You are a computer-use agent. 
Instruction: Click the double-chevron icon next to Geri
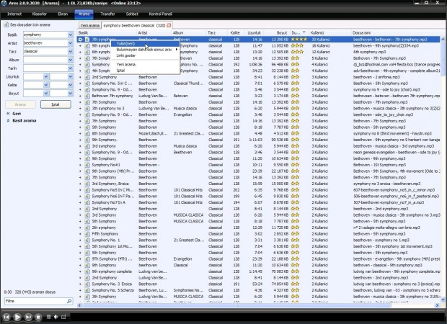8,114
